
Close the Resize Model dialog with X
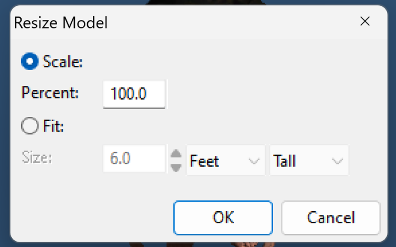(x=364, y=22)
